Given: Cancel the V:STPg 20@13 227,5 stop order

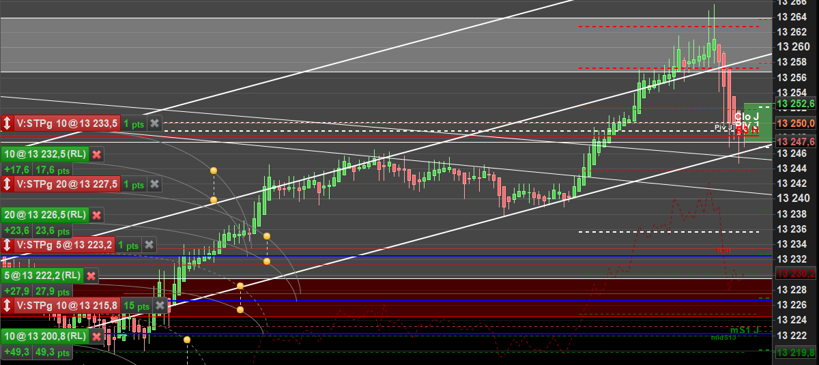Looking at the screenshot, I should point(155,184).
